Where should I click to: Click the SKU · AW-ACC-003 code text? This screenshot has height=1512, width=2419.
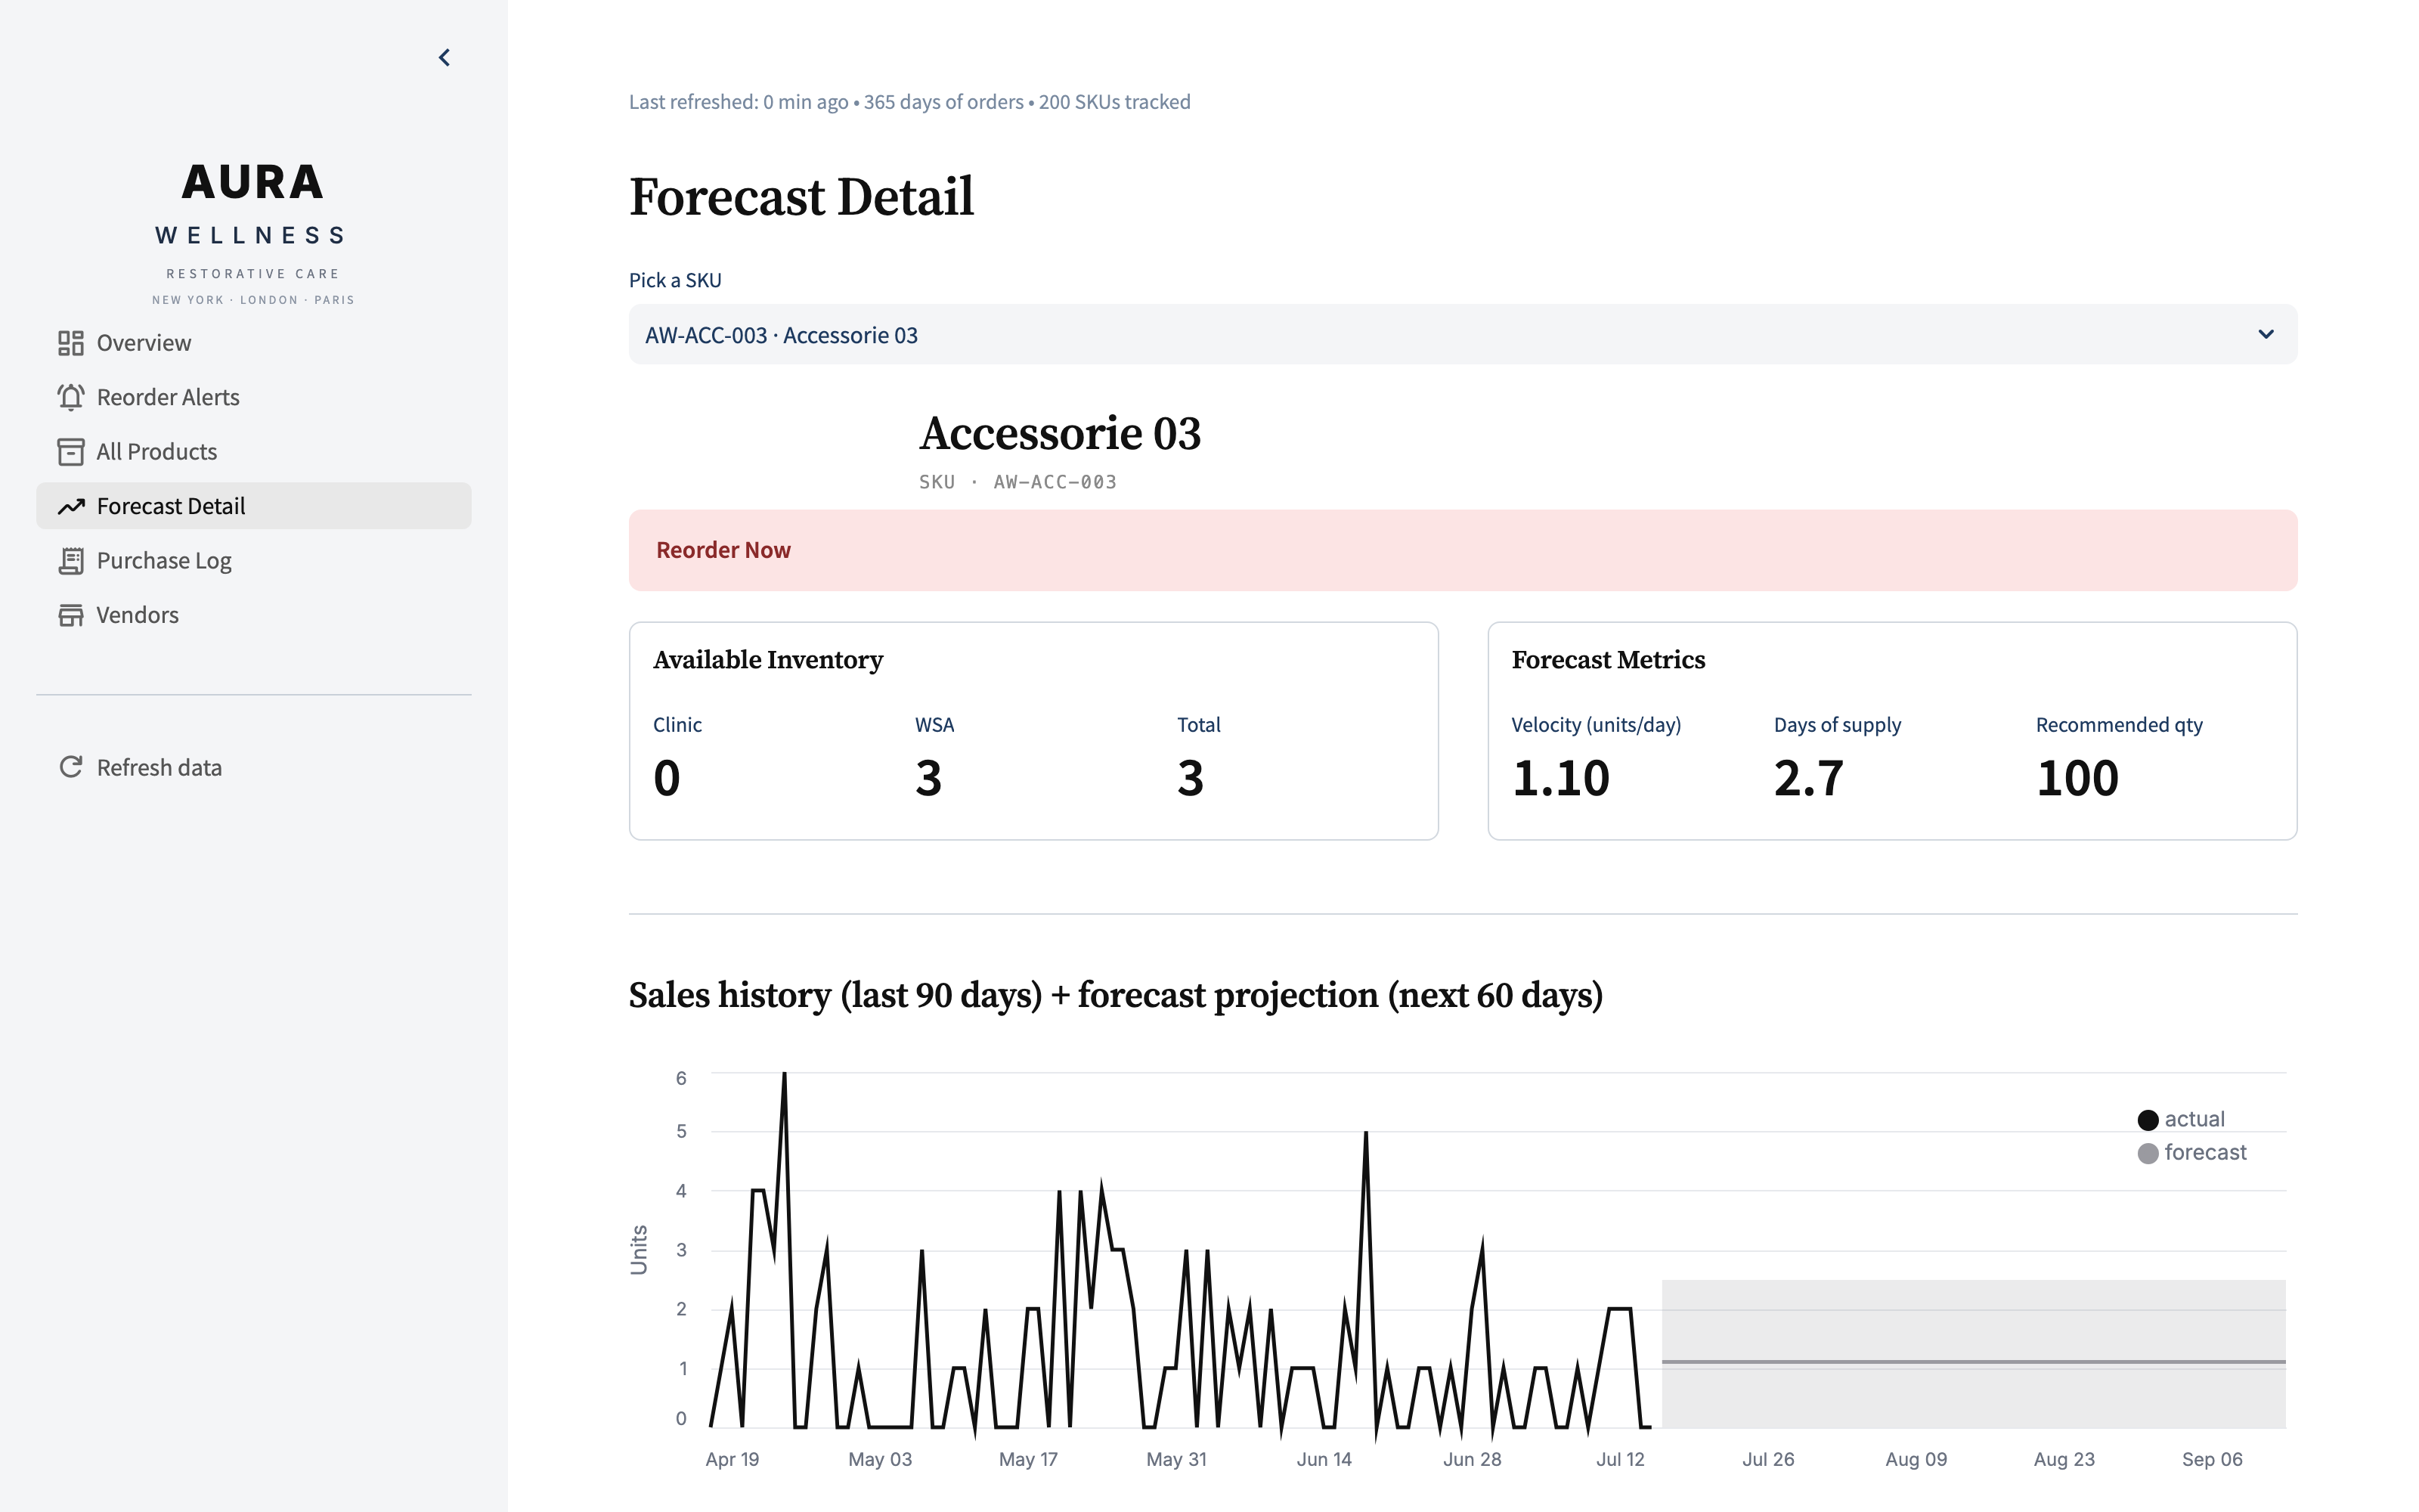(x=1017, y=482)
